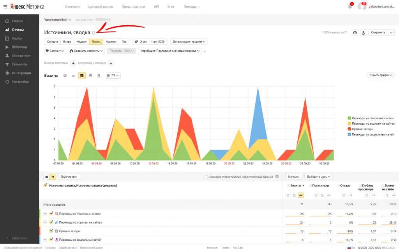
Task: Click the yellow legend swatch for Переходы по ссылкам
Action: click(x=350, y=123)
